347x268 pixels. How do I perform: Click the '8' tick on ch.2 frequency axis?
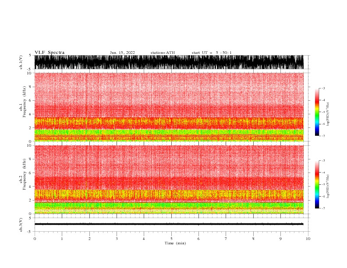coord(30,159)
